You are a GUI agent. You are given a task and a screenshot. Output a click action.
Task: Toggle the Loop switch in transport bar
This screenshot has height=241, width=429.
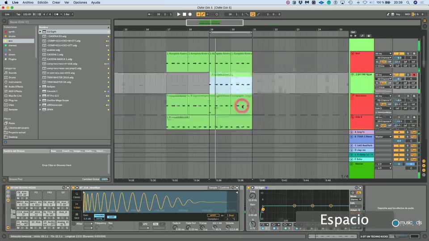point(252,14)
